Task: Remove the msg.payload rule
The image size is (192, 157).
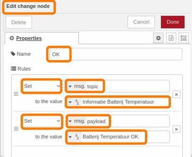Action: 176,129
